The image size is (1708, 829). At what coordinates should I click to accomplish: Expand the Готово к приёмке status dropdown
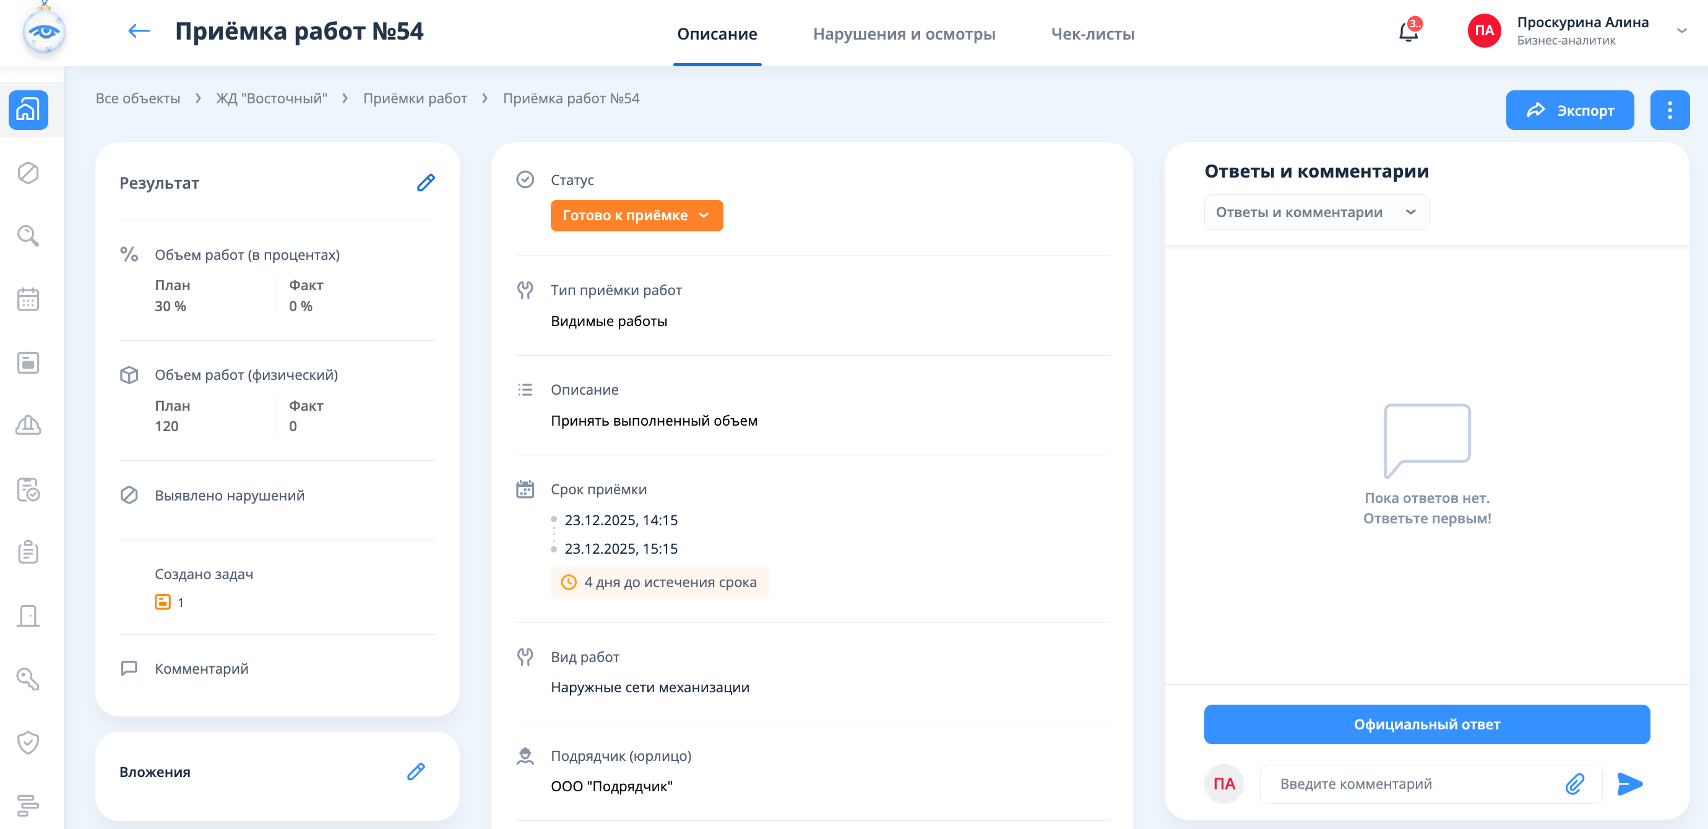tap(636, 215)
